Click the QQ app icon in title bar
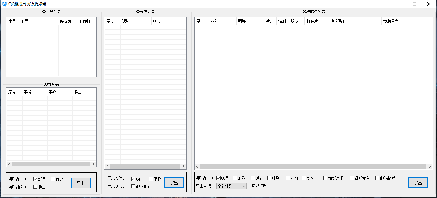 [4, 4]
